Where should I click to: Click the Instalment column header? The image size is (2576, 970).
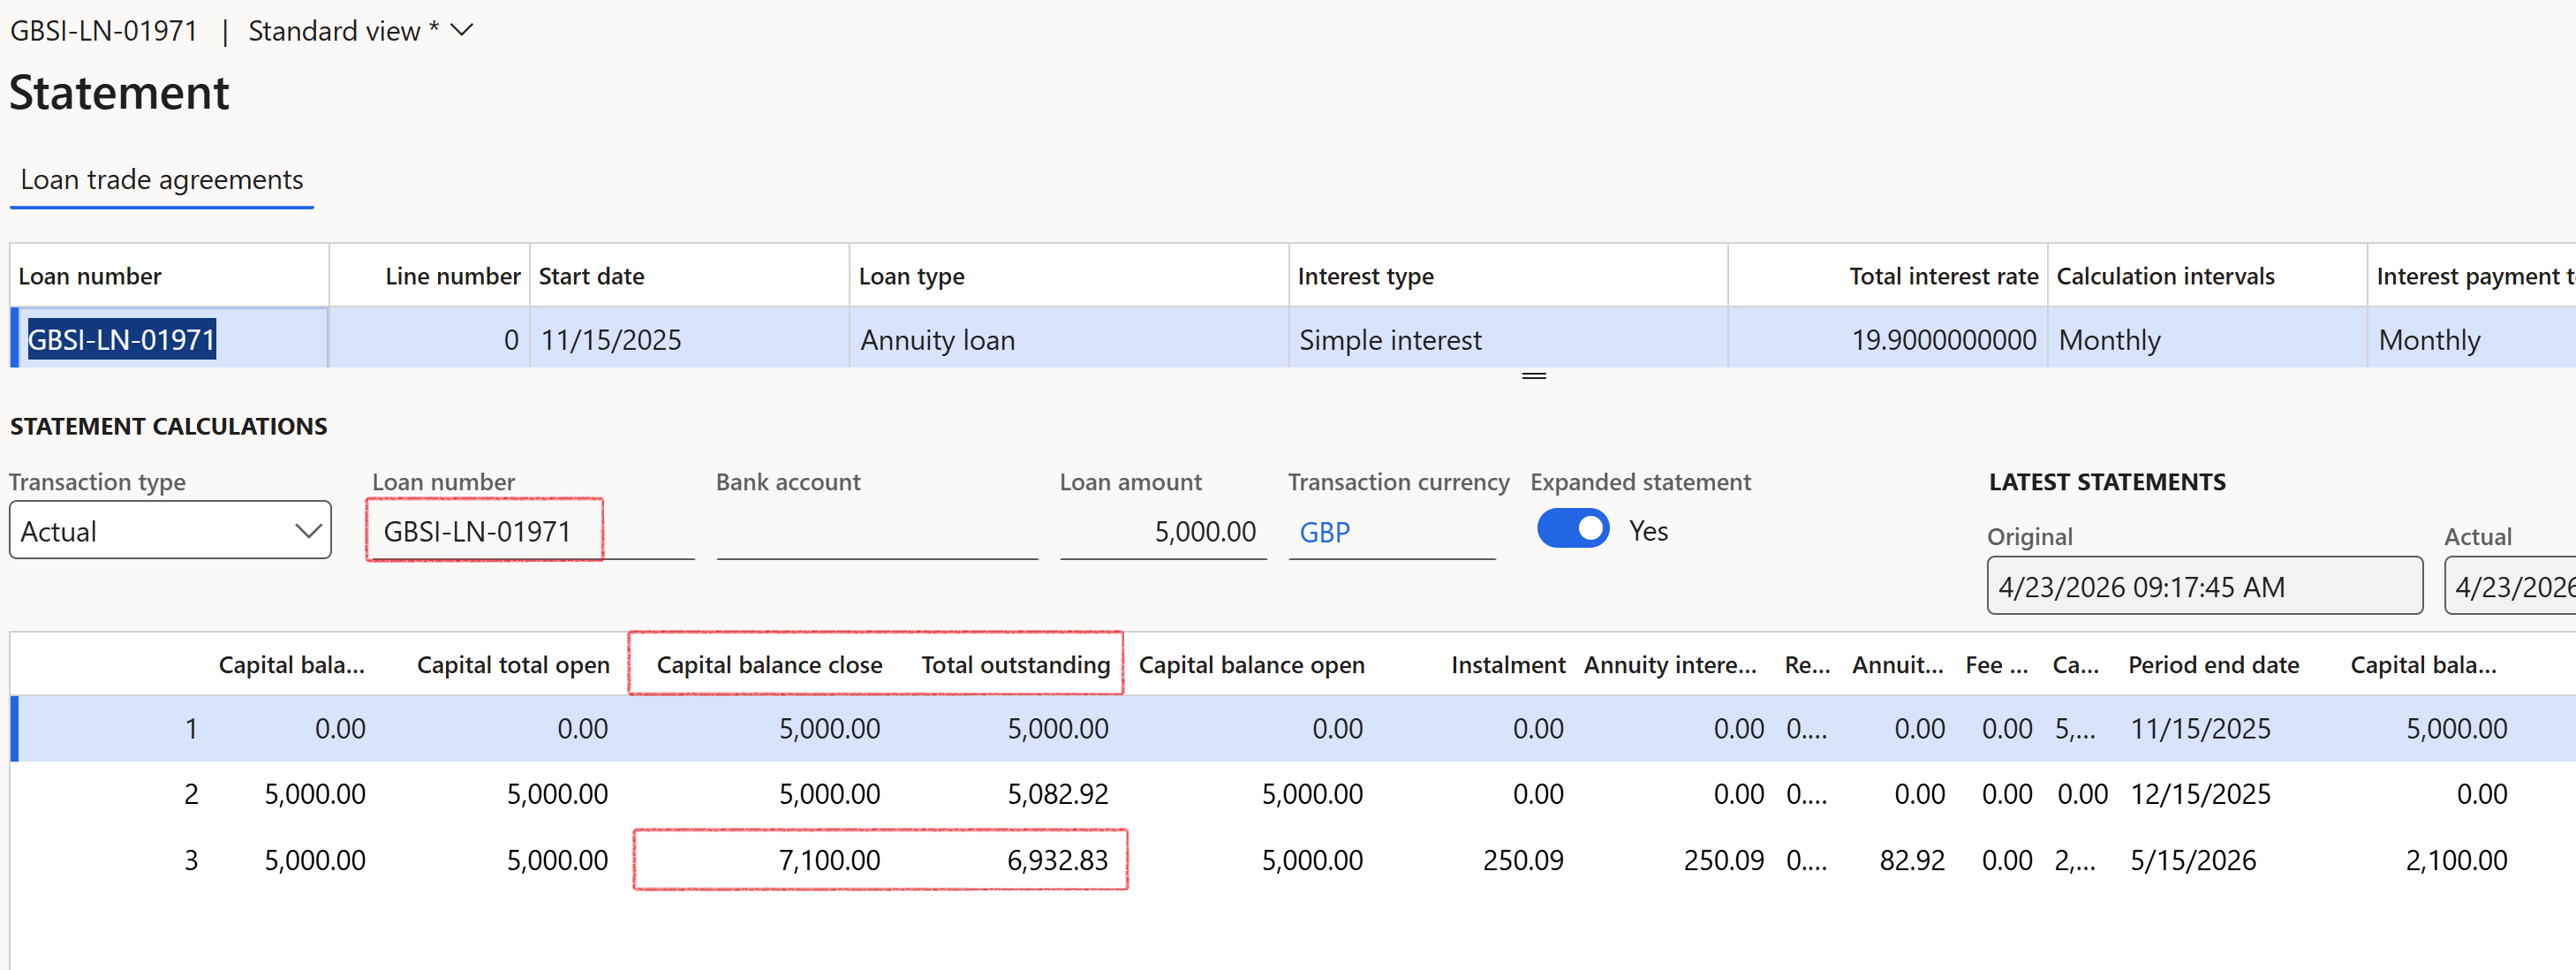coord(1507,665)
